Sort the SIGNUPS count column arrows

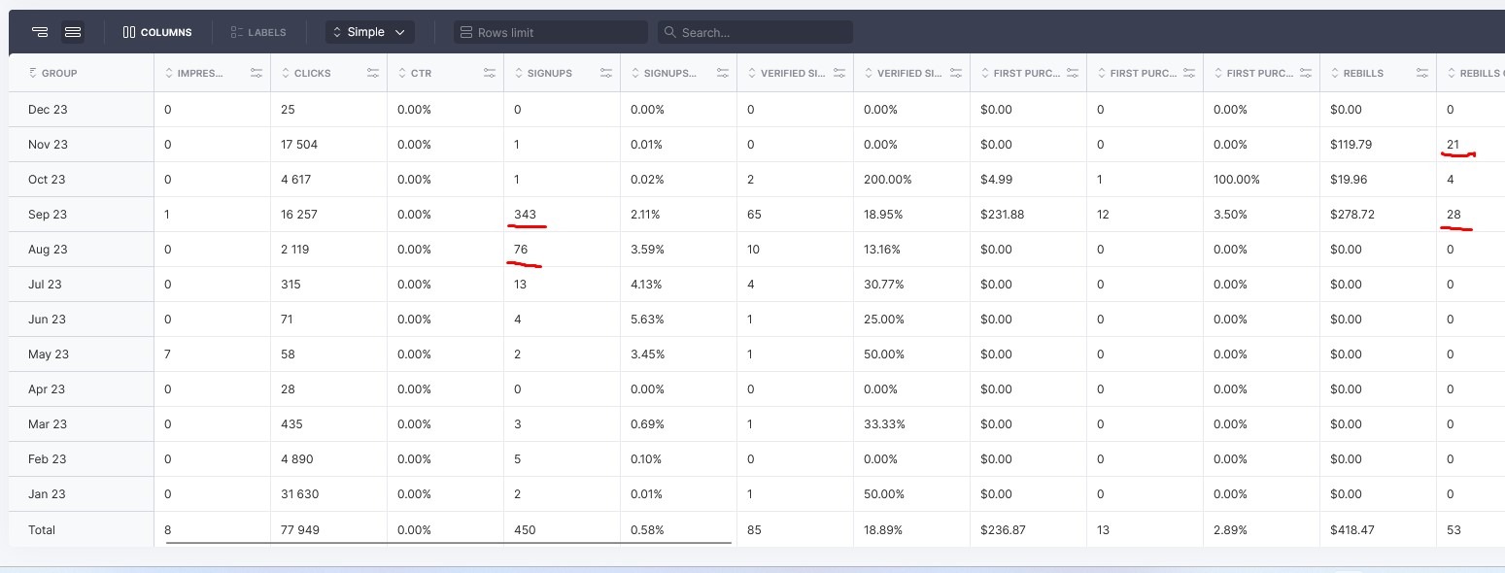[518, 73]
